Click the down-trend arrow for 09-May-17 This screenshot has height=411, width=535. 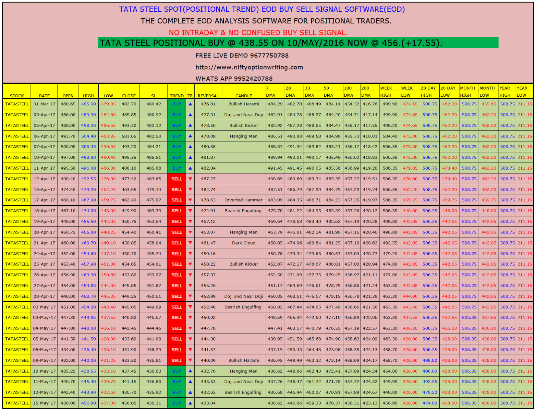click(x=190, y=360)
